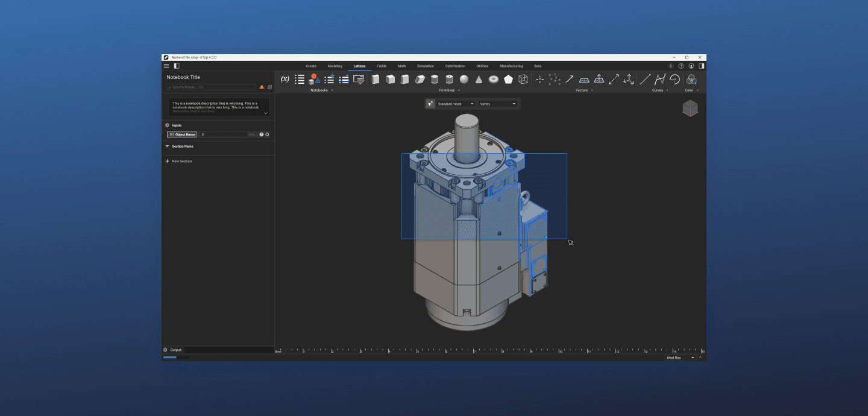Insert the Torus primitive
This screenshot has width=868, height=416.
pyautogui.click(x=494, y=79)
